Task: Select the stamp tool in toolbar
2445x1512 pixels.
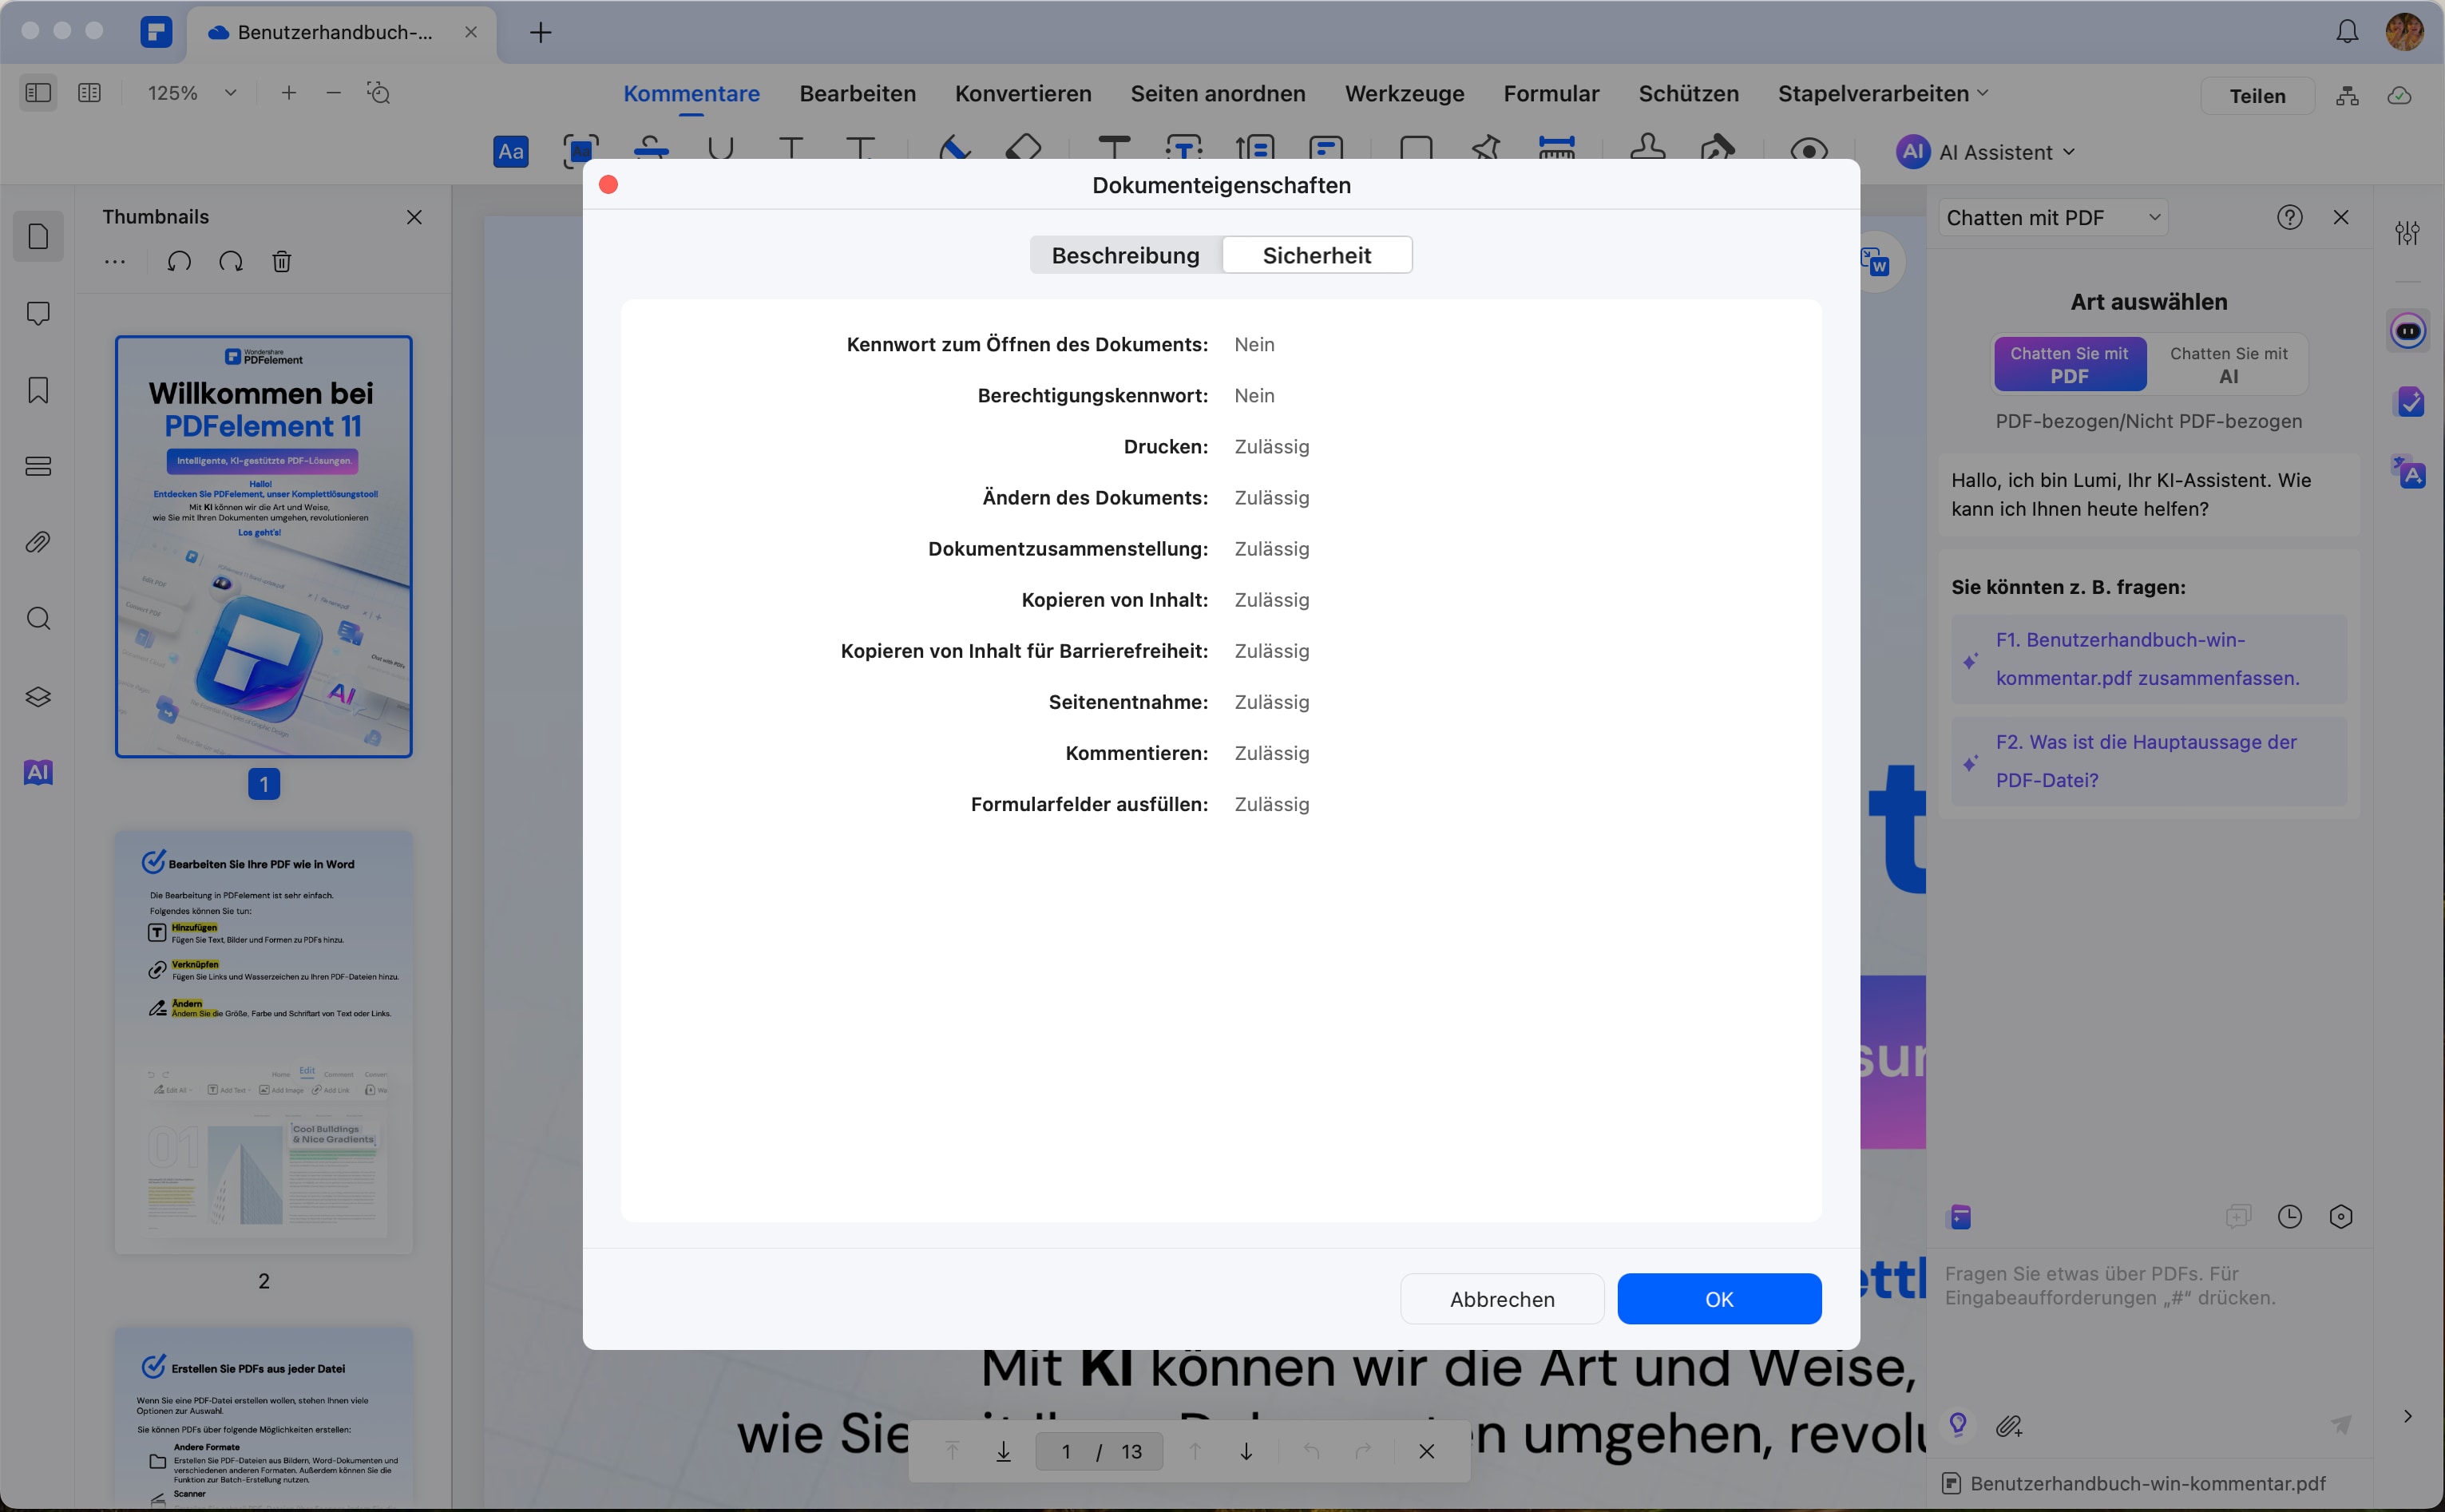Action: (1647, 148)
